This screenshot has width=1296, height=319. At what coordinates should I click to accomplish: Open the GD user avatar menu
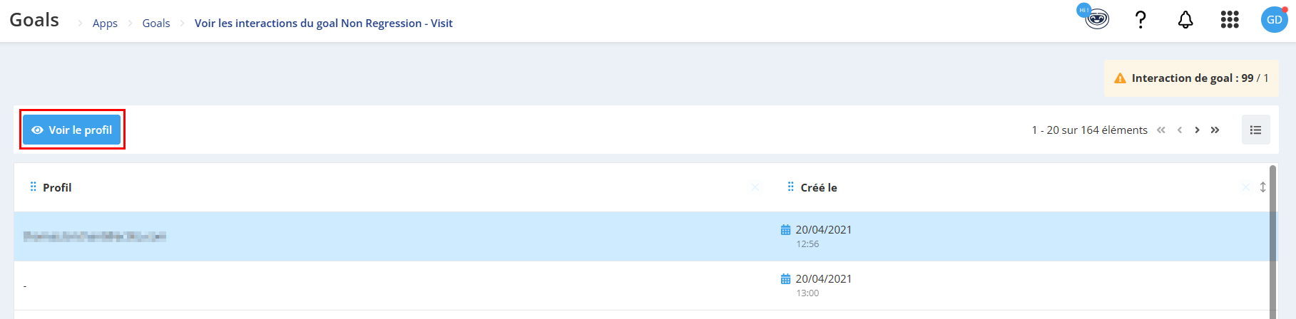click(1275, 20)
